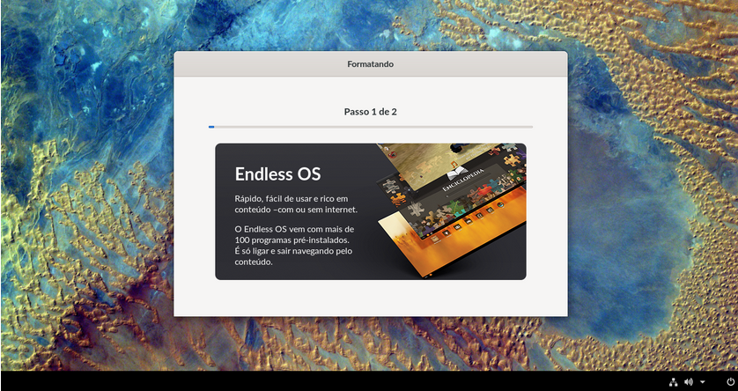Click the 'Passo 1 de 2' label
The image size is (738, 391).
pyautogui.click(x=371, y=112)
